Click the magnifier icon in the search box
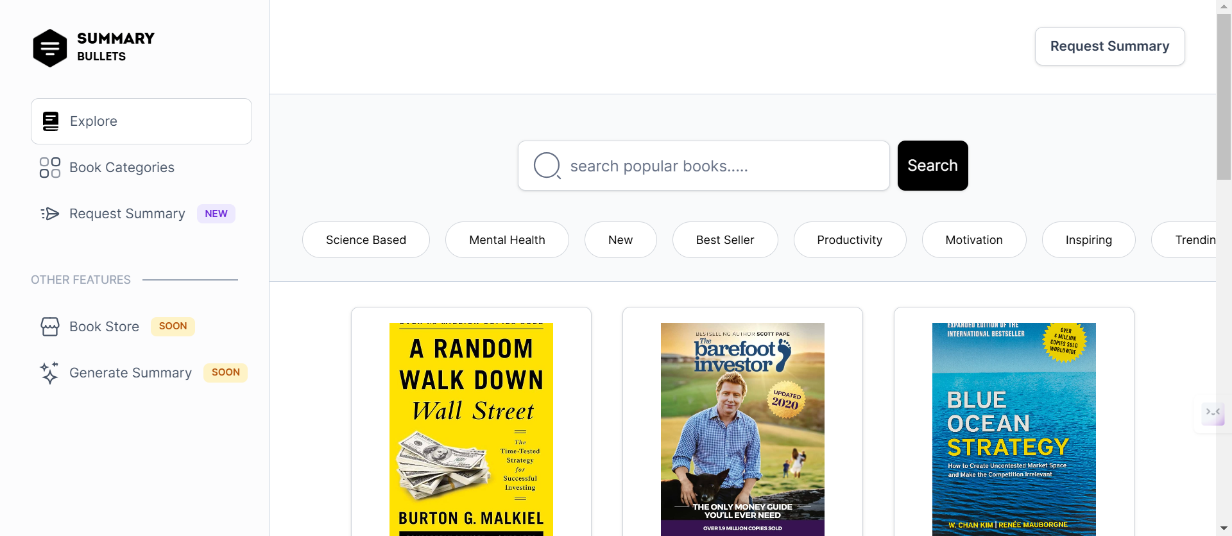Image resolution: width=1232 pixels, height=536 pixels. (547, 166)
